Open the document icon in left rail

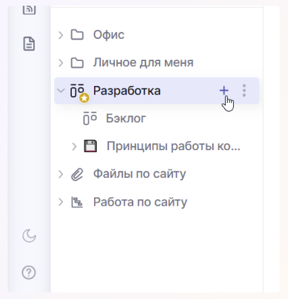[x=29, y=44]
